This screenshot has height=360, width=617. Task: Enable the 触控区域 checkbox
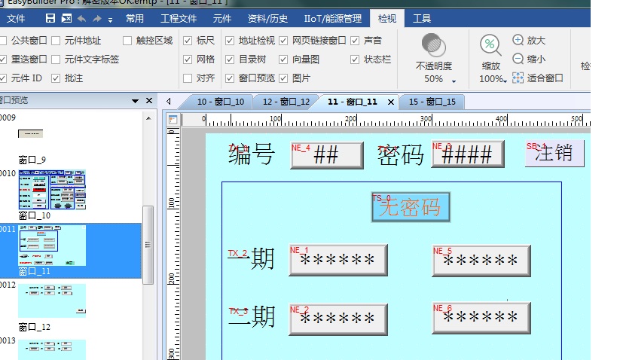(x=127, y=41)
